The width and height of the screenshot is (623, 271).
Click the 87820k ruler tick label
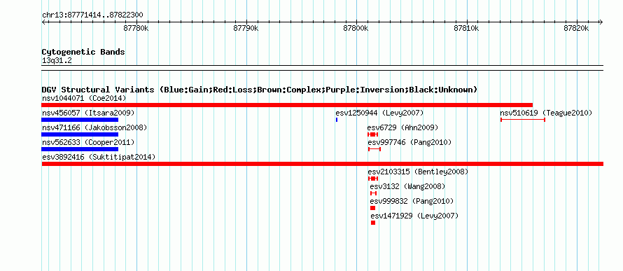click(x=576, y=28)
